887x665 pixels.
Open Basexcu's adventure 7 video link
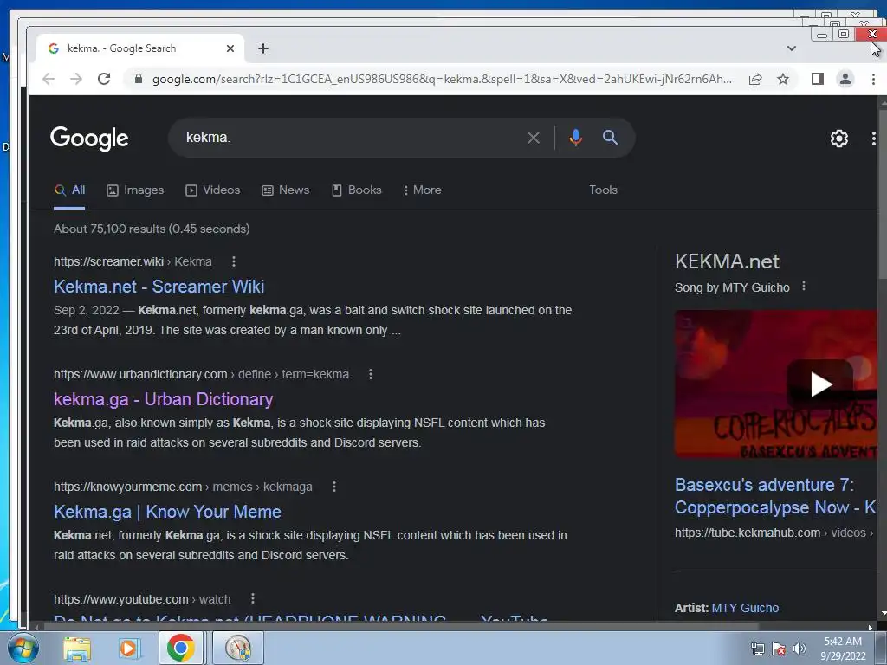(775, 496)
